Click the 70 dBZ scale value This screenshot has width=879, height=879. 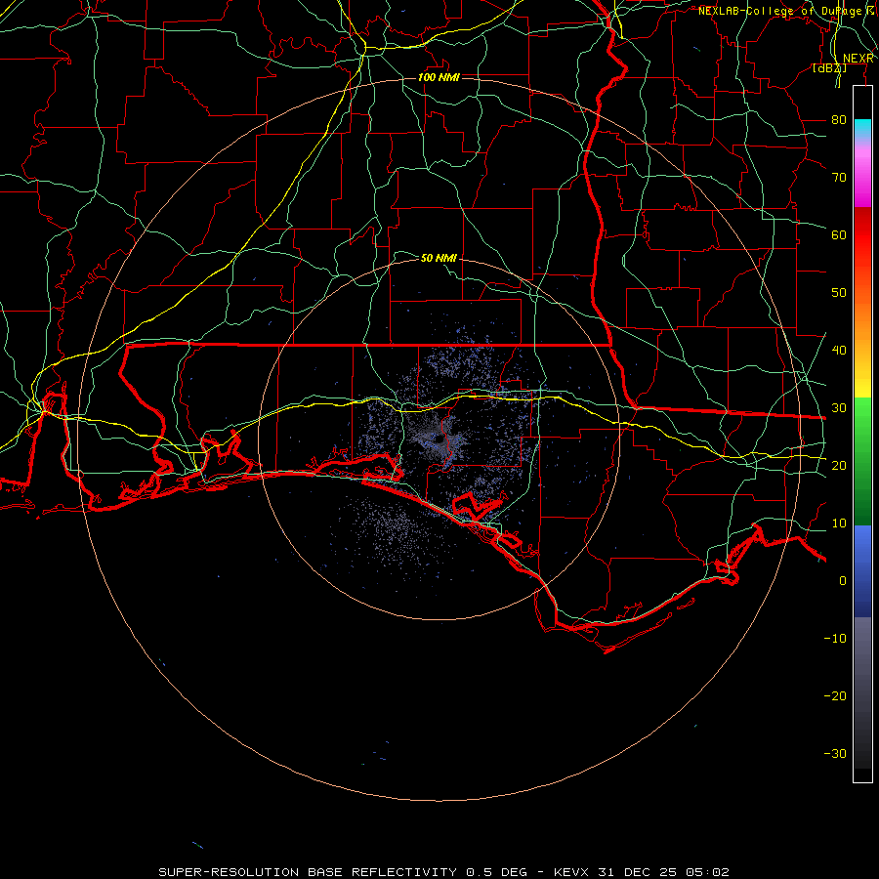pyautogui.click(x=839, y=178)
